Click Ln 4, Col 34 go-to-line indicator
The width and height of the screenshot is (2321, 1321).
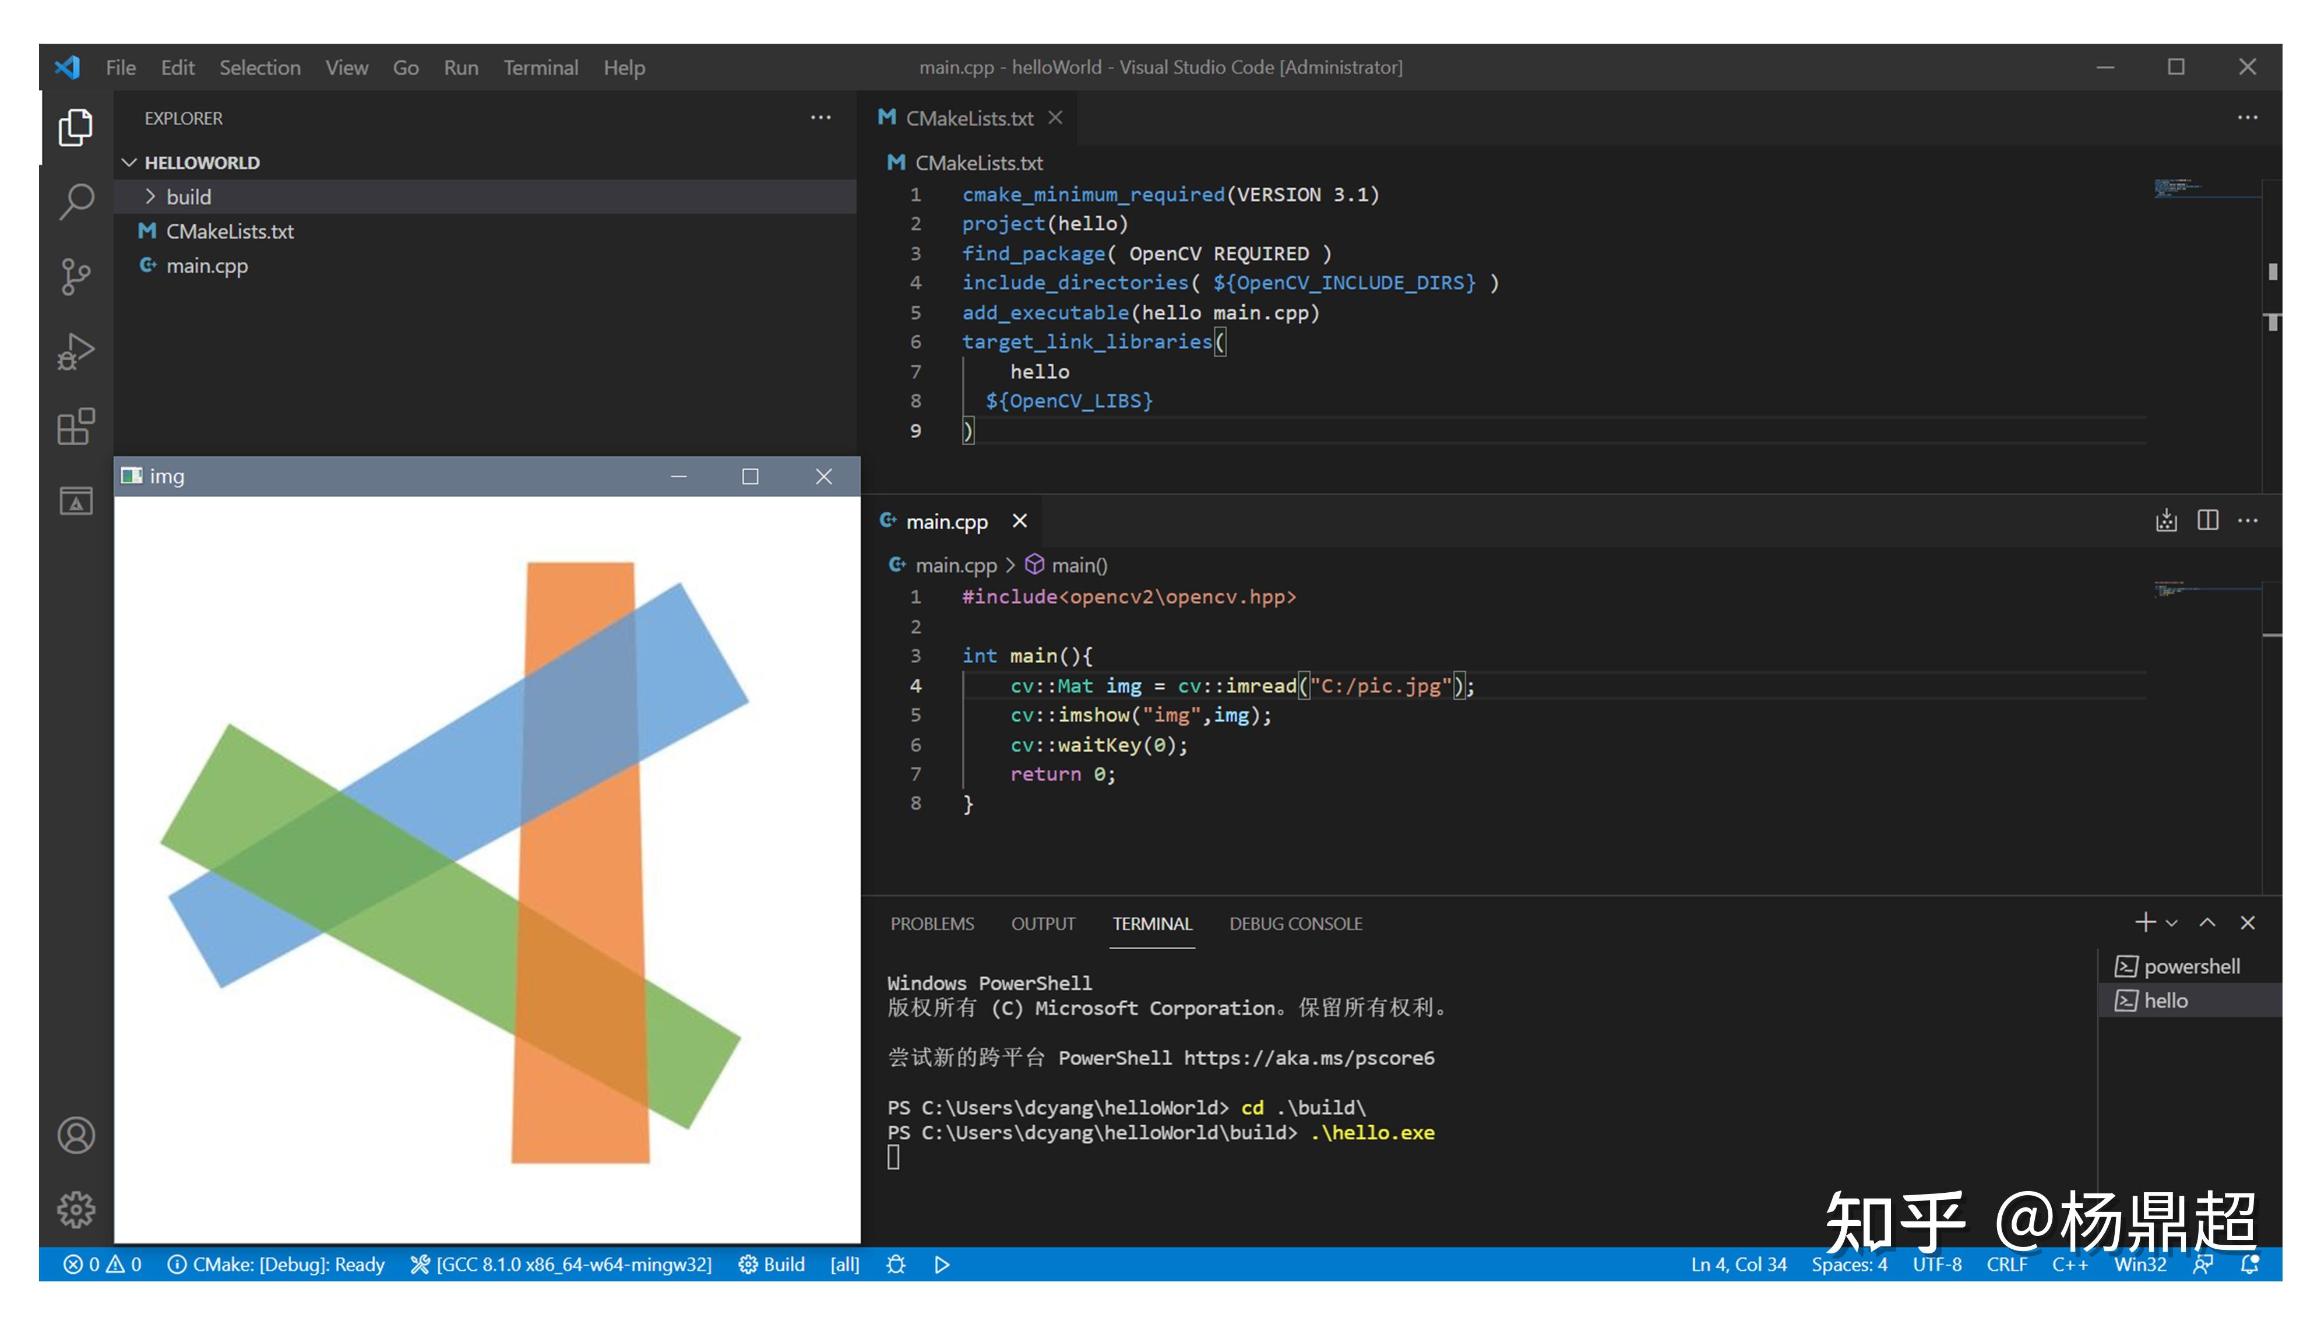pos(1738,1264)
